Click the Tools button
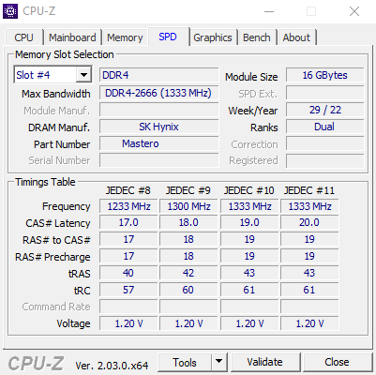The height and width of the screenshot is (375, 376). pyautogui.click(x=185, y=362)
